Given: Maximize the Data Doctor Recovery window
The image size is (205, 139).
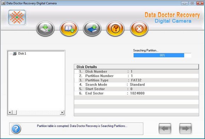Looking at the screenshot, I should point(192,3).
